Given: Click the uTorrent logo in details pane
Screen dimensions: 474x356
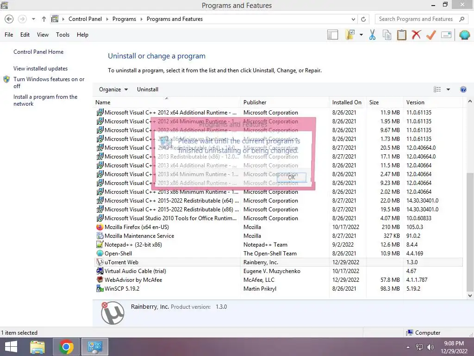Looking at the screenshot, I should point(112,313).
